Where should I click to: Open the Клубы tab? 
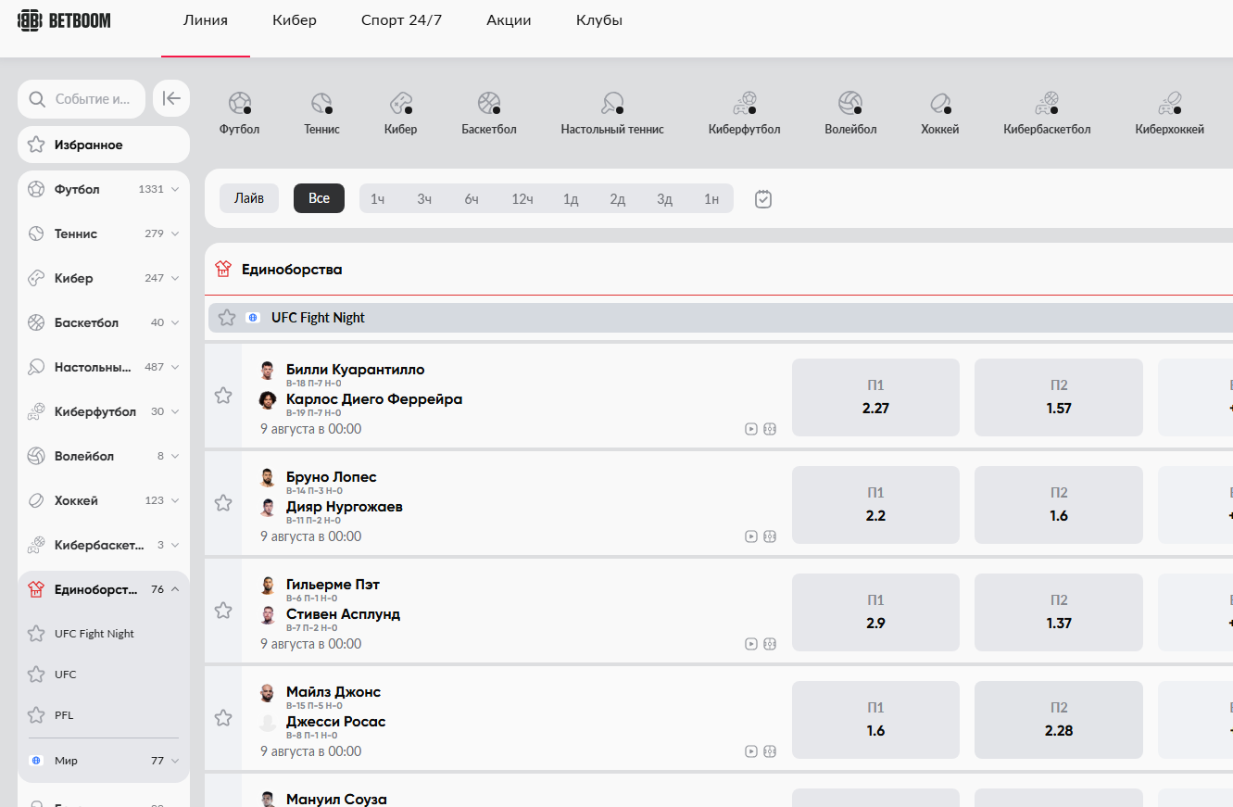599,20
